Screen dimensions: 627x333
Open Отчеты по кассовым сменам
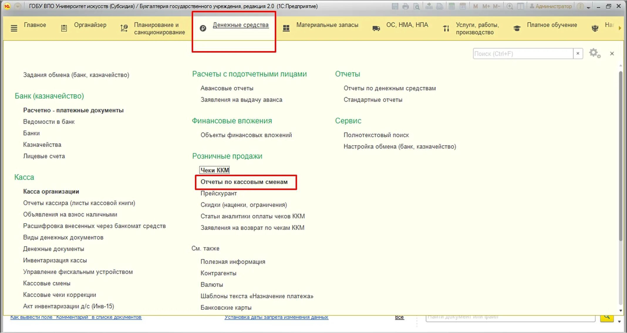coord(244,182)
